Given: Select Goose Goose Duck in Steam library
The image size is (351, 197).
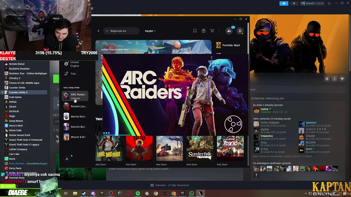Looking at the screenshot, I should click(x=19, y=135).
